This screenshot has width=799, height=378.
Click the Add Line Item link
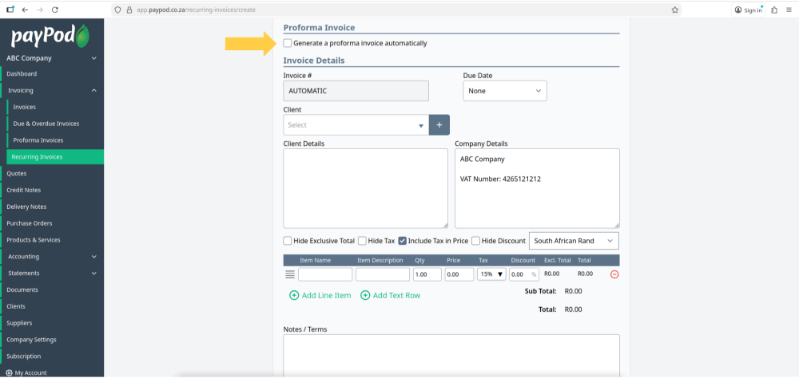320,295
